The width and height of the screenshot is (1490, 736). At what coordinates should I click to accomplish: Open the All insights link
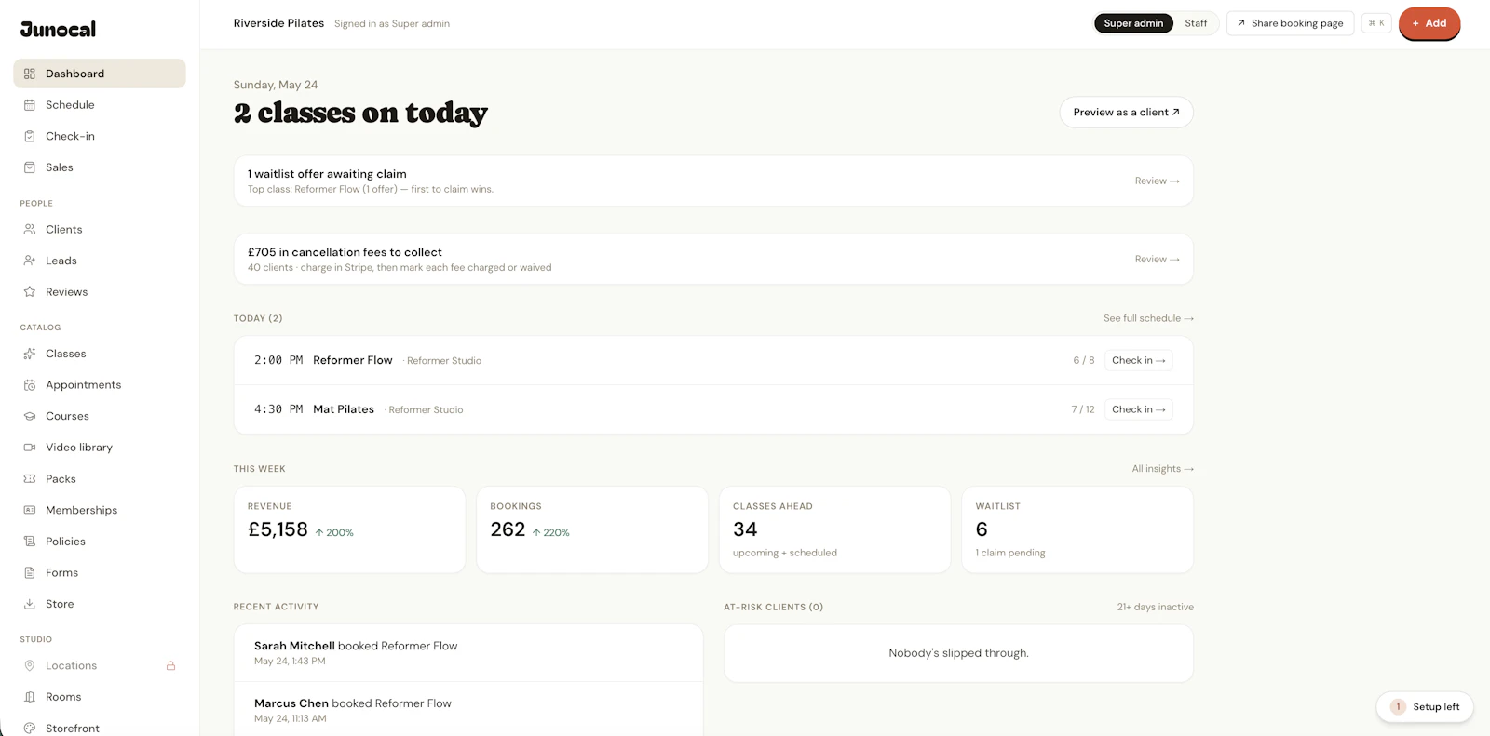(x=1162, y=469)
